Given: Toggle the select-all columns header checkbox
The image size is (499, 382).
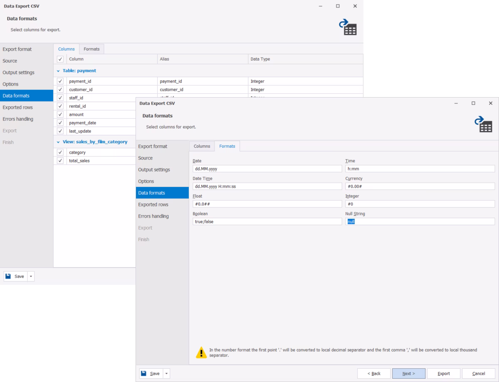Looking at the screenshot, I should [60, 59].
